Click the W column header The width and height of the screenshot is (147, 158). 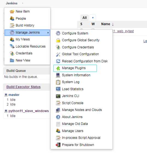pos(93,24)
